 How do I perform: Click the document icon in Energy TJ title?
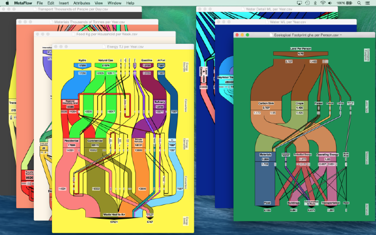tap(104, 47)
